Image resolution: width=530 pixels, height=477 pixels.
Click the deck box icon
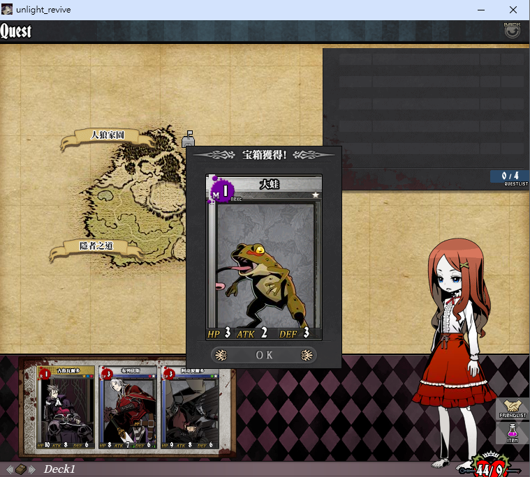[x=21, y=469]
